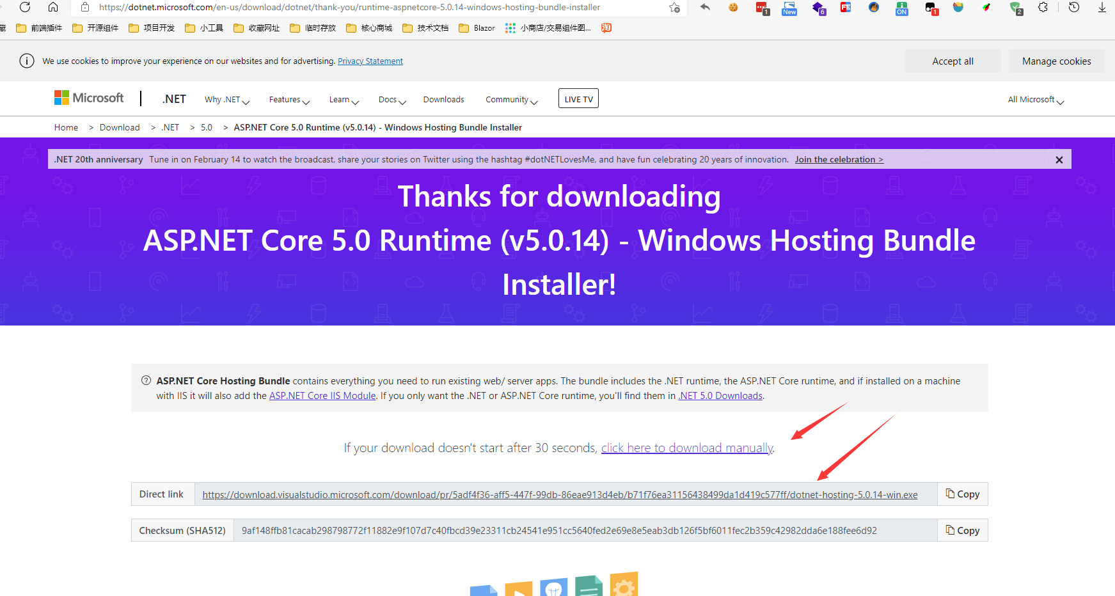View site information lock icon

85,7
